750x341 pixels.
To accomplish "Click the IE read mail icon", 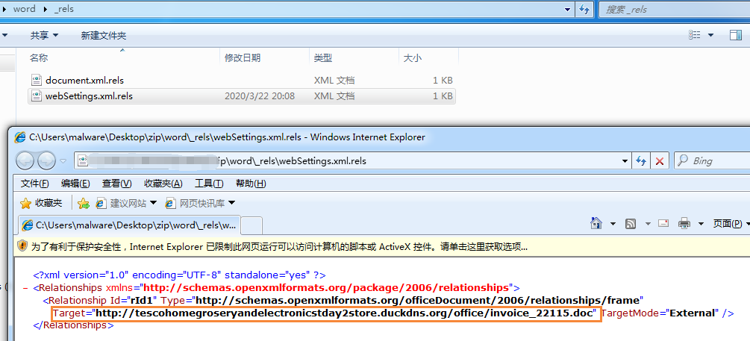I will 663,223.
